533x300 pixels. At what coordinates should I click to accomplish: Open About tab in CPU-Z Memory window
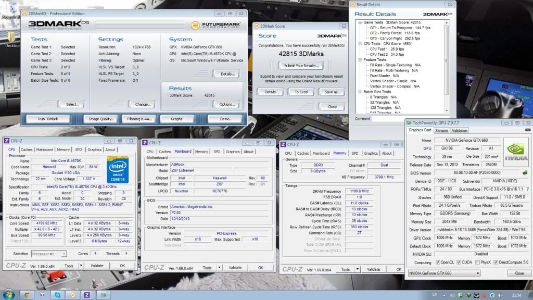pyautogui.click(x=387, y=154)
